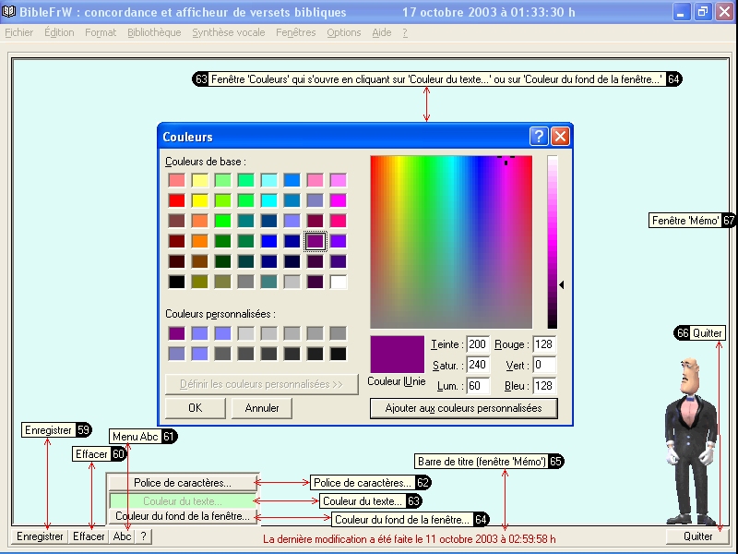
Task: Select 'Couleur du fond de la fenêtre...' item
Action: click(x=182, y=516)
